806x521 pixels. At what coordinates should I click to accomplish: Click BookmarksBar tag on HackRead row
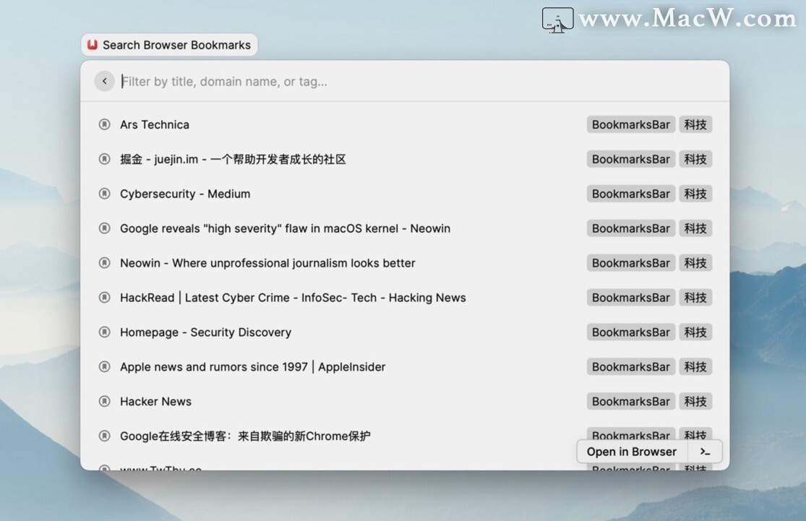pyautogui.click(x=631, y=298)
